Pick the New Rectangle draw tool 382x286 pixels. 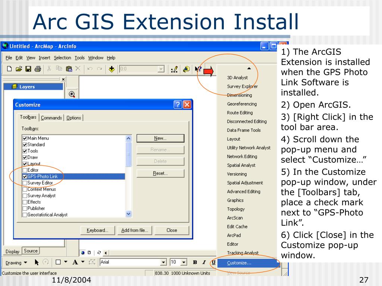[58, 262]
